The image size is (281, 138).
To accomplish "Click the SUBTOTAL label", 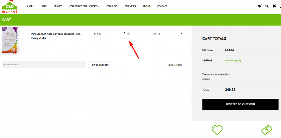I will 207,50.
